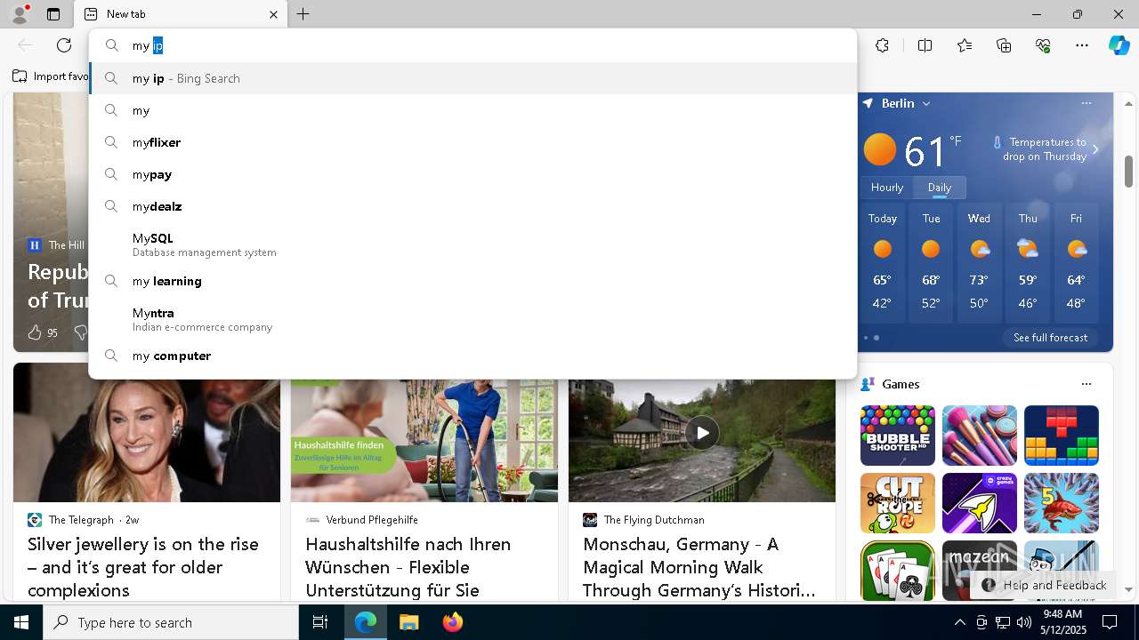Select the 'mydealz' suggestion
Image resolution: width=1139 pixels, height=640 pixels.
click(x=473, y=206)
